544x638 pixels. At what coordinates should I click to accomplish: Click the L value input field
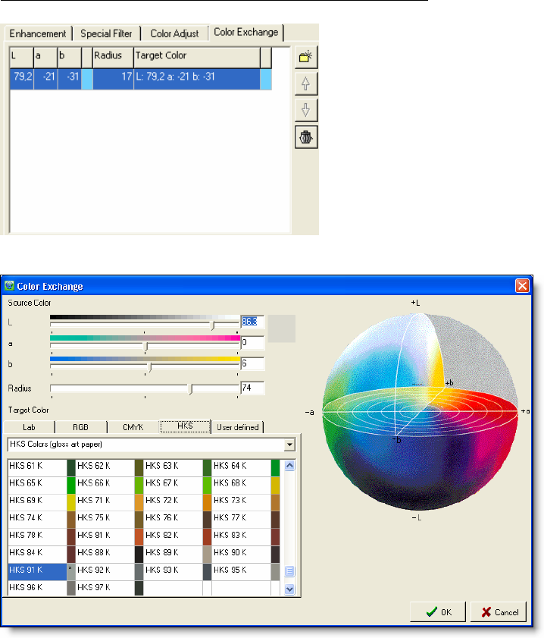(252, 322)
